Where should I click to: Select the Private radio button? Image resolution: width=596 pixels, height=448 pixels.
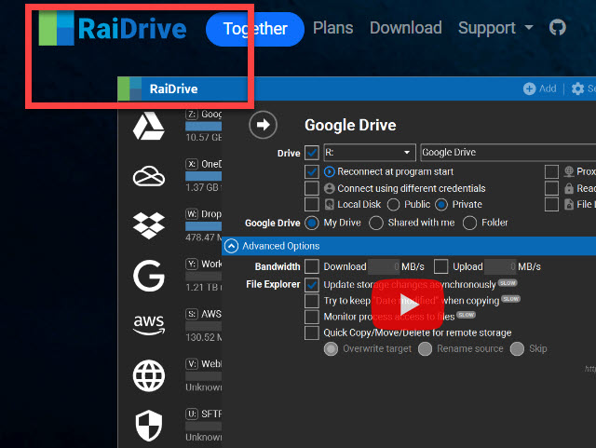point(441,205)
